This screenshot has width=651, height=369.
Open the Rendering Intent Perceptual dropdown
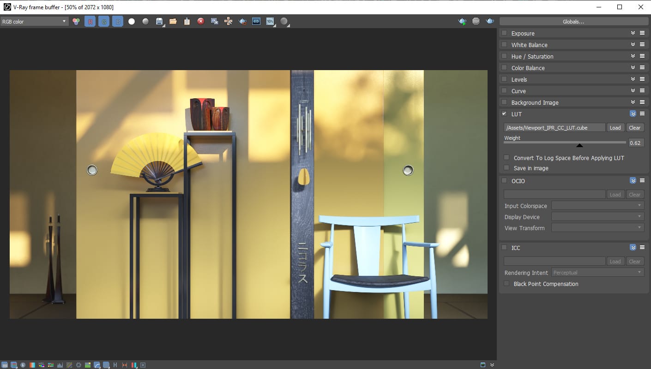[597, 273]
